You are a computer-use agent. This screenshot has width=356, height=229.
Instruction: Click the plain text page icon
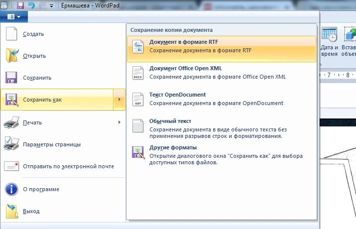tap(138, 125)
